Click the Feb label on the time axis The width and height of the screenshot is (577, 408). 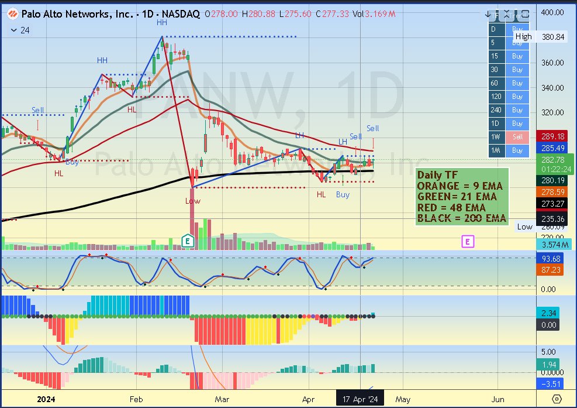136,399
